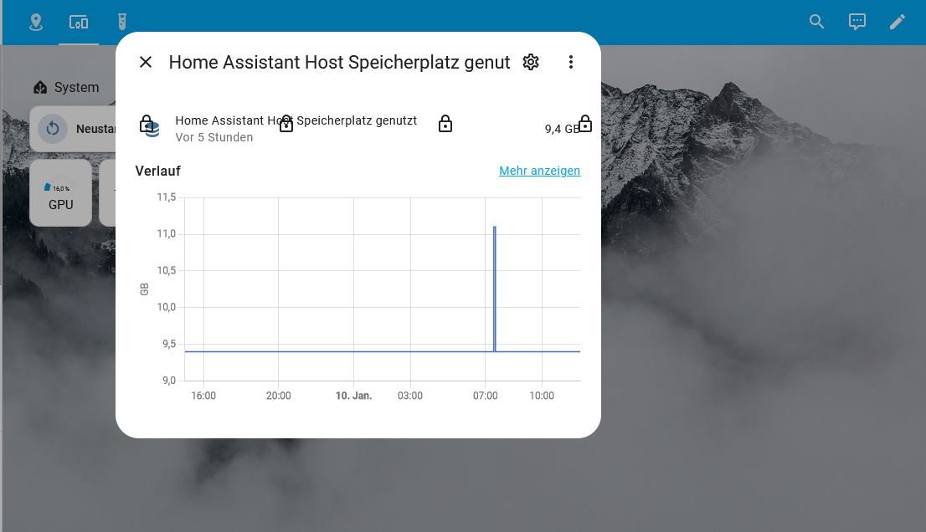Click 'Vor 5 Stunden' timestamp text
The height and width of the screenshot is (532, 926).
click(x=213, y=137)
